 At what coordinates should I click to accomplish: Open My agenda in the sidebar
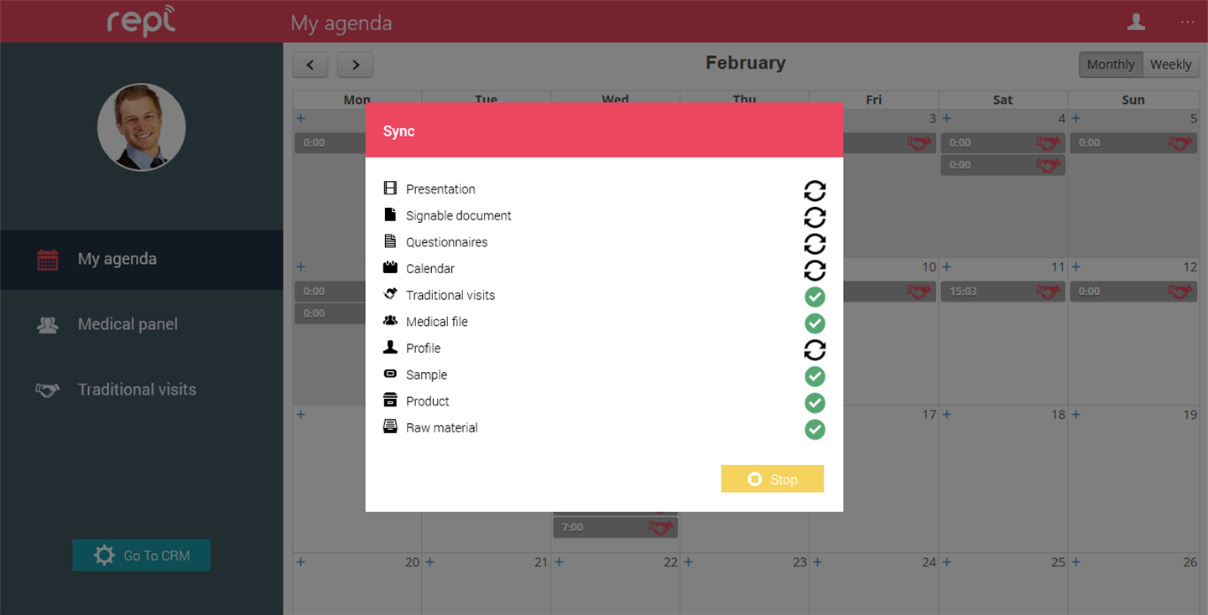click(117, 259)
